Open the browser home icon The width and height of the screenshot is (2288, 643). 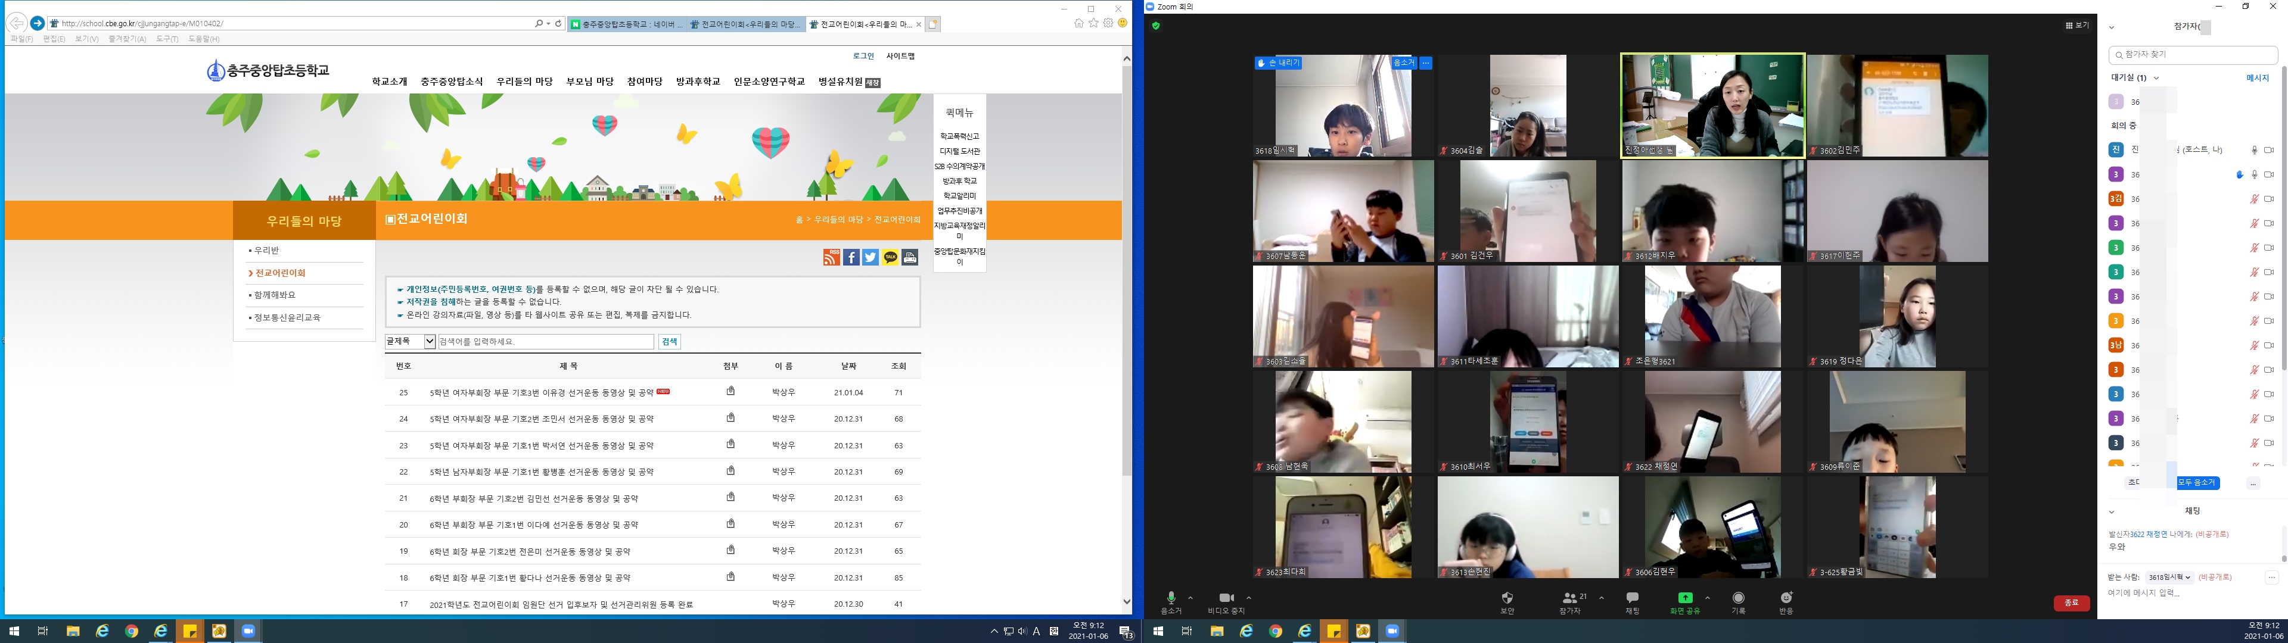click(x=1078, y=23)
